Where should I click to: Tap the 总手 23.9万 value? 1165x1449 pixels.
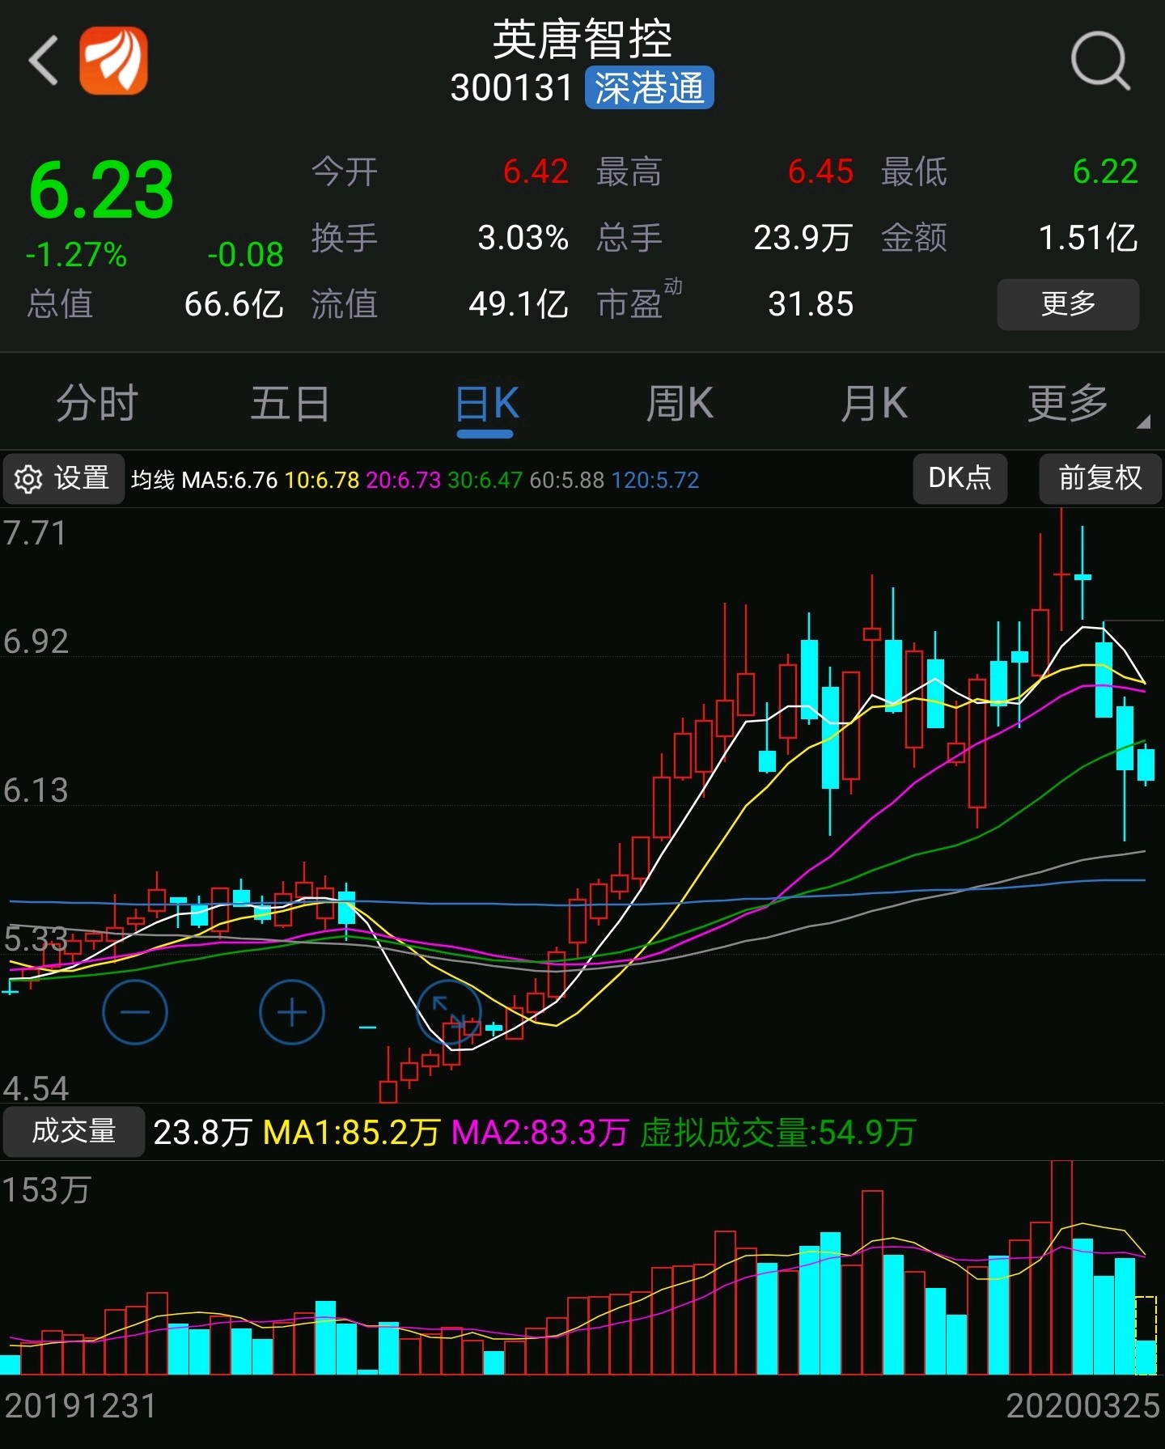click(803, 238)
